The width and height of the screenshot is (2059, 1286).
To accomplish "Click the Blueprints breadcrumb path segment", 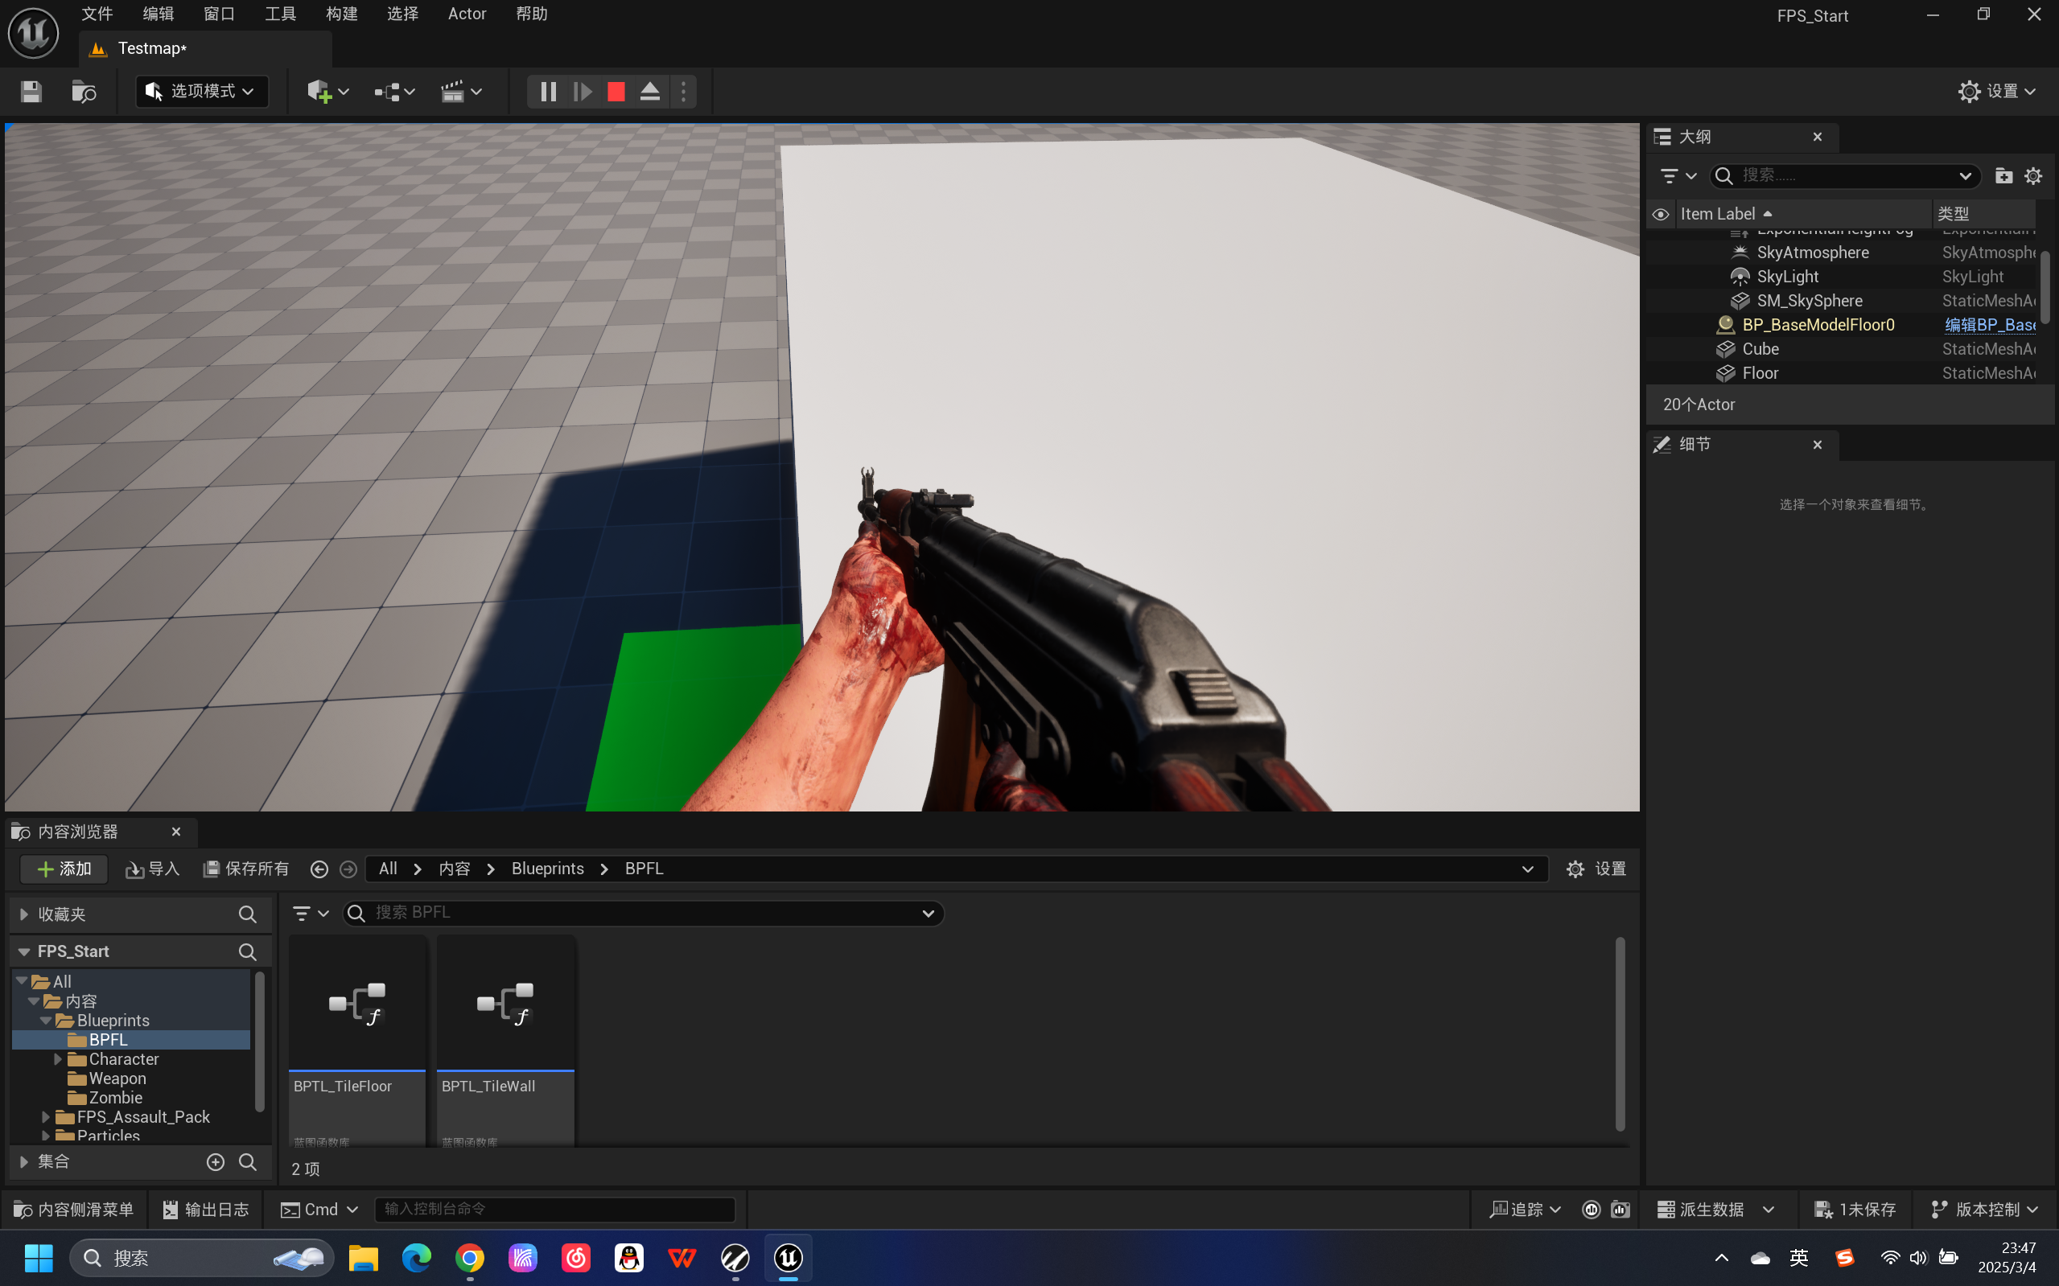I will [547, 869].
